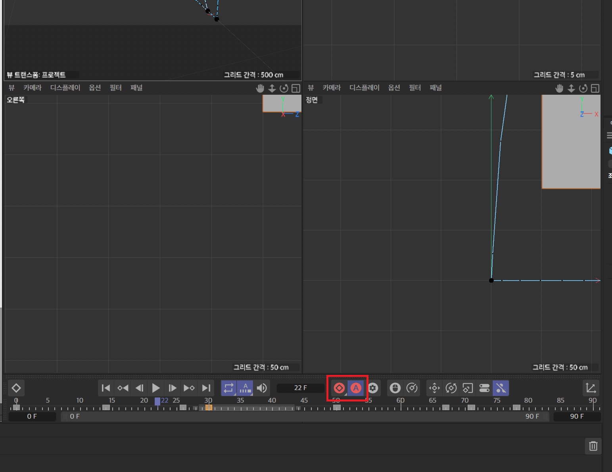Screen dimensions: 612x472
Task: Go to end of animation
Action: click(206, 388)
